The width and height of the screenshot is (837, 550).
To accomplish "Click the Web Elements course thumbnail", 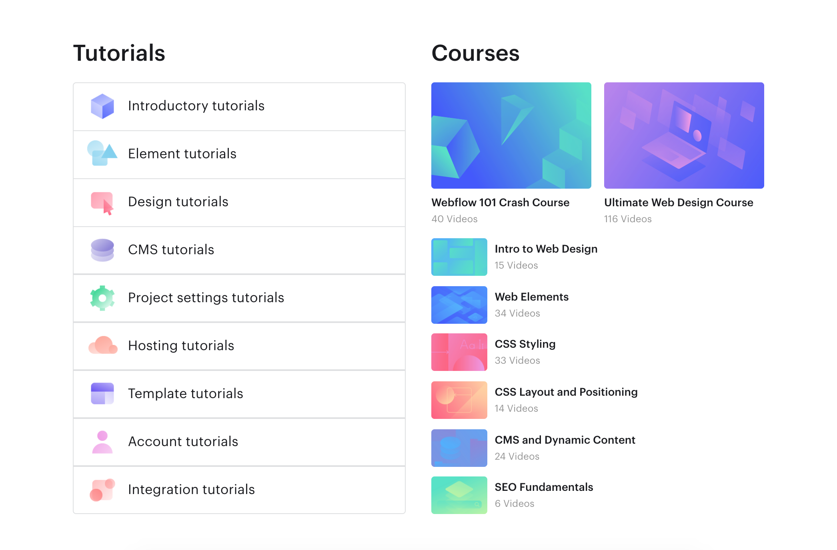I will pos(459,305).
